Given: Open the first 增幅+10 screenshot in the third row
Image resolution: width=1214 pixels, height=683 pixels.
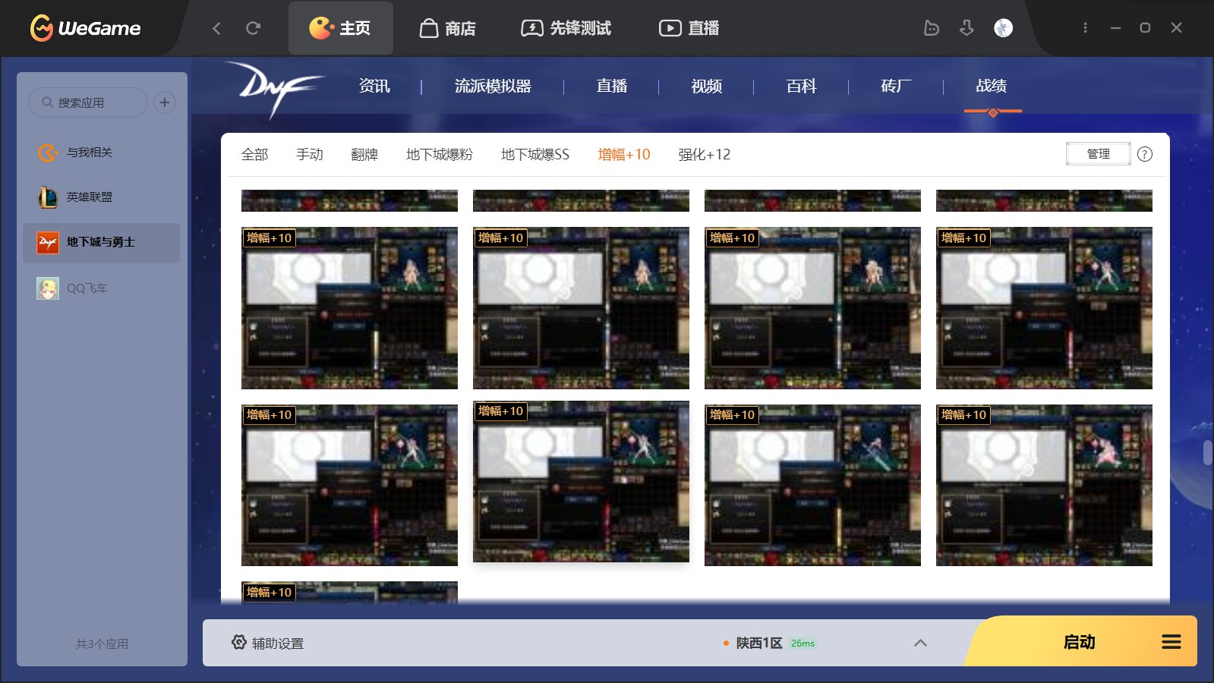Looking at the screenshot, I should click(349, 485).
